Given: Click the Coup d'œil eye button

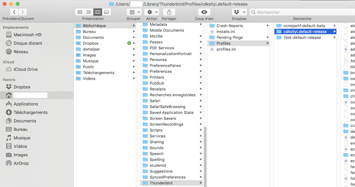Looking at the screenshot, I should tap(204, 12).
